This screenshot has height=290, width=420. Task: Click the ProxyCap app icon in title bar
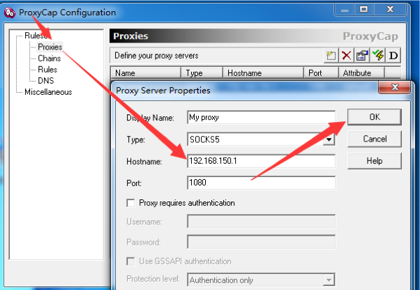click(x=10, y=12)
